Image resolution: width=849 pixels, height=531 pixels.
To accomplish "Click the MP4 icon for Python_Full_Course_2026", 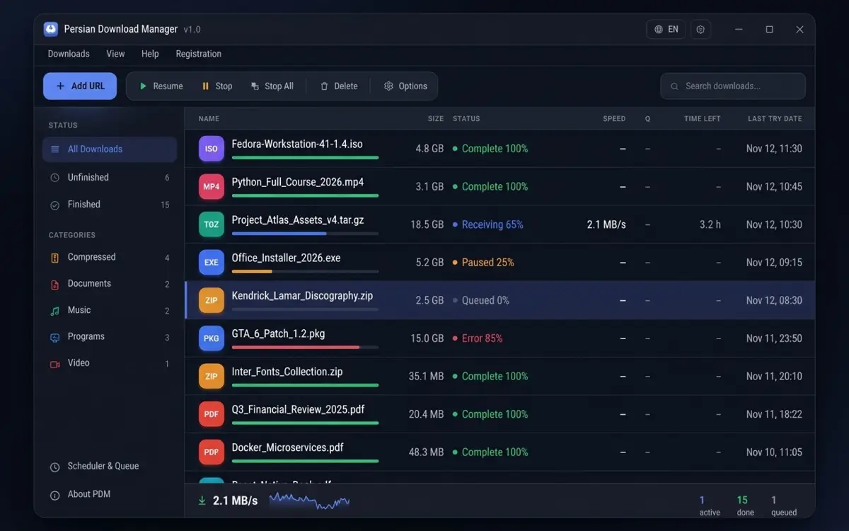I will 212,187.
